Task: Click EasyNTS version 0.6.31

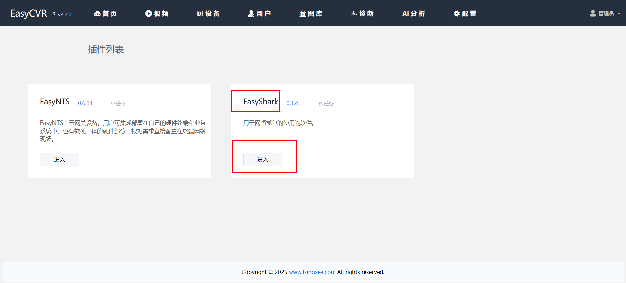Action: click(85, 103)
